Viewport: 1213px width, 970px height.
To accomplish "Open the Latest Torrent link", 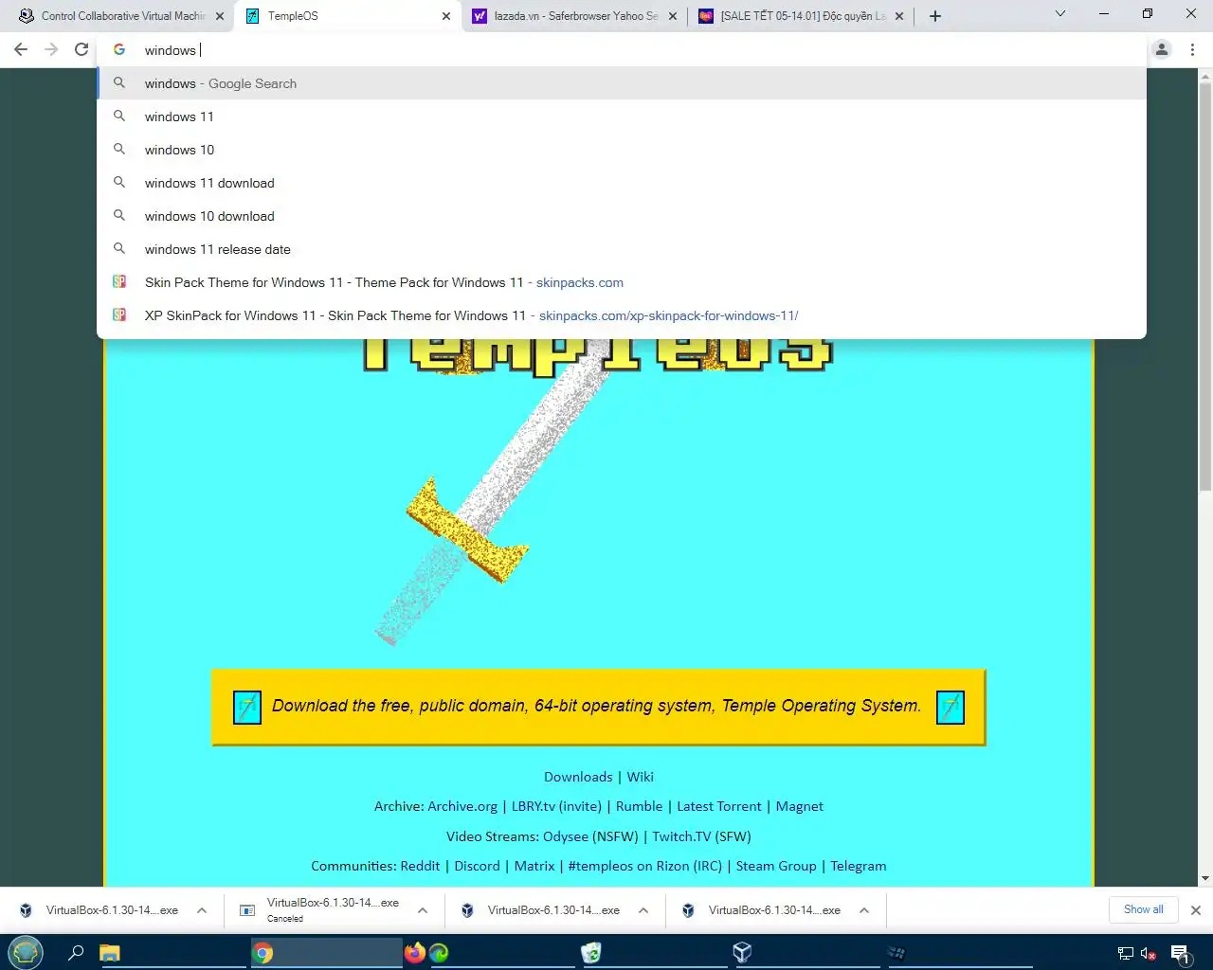I will [x=718, y=806].
